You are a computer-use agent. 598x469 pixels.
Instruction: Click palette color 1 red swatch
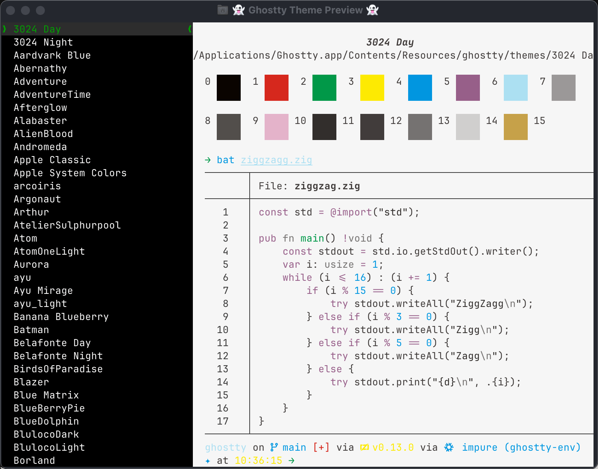277,88
